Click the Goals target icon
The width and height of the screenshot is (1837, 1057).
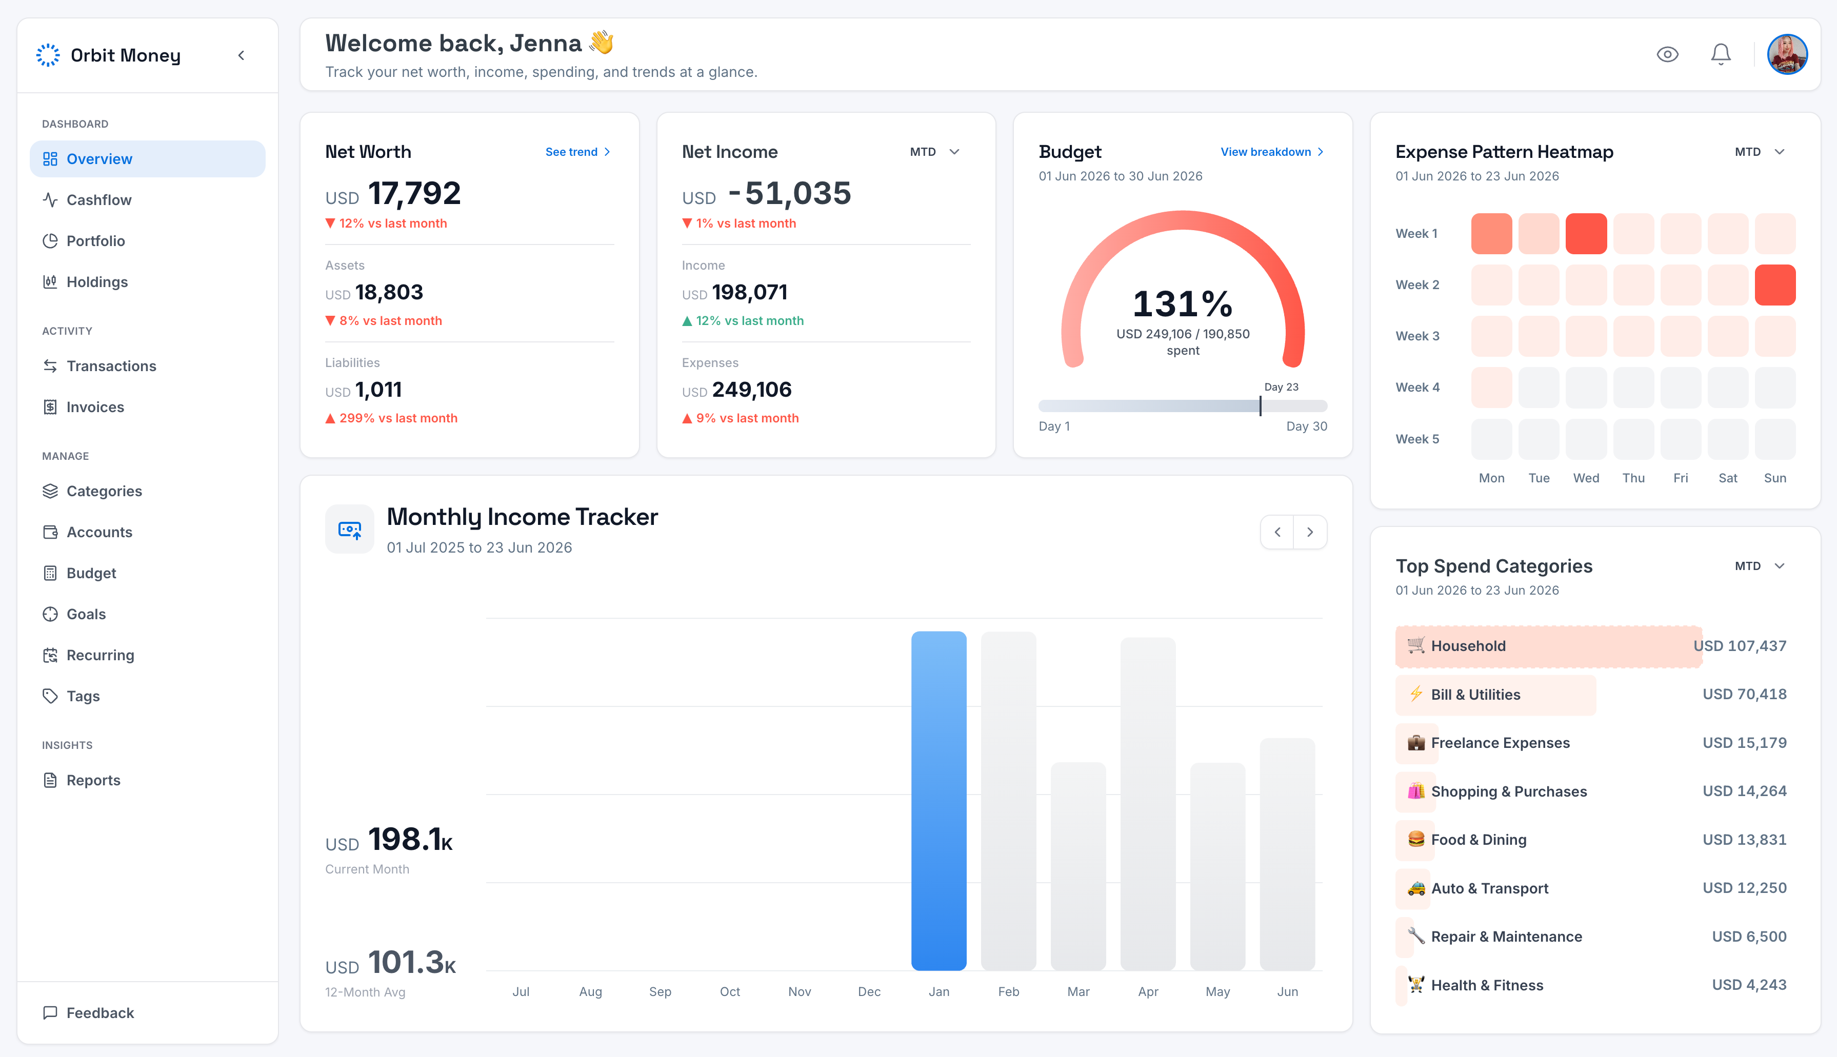50,614
